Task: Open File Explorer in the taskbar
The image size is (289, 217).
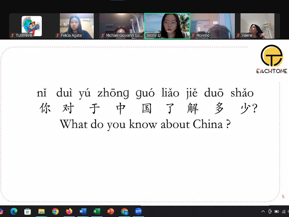Action: (42, 211)
